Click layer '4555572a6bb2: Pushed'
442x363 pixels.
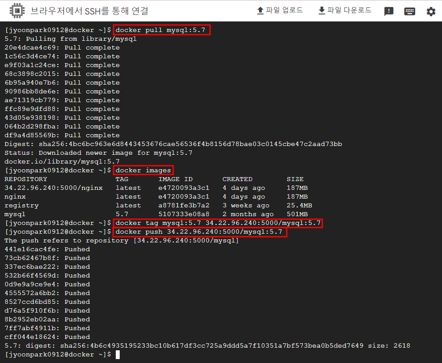[x=47, y=293]
